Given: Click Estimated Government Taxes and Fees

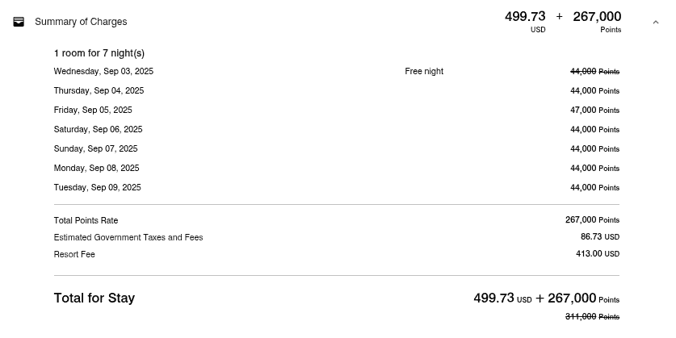Looking at the screenshot, I should pyautogui.click(x=128, y=238).
